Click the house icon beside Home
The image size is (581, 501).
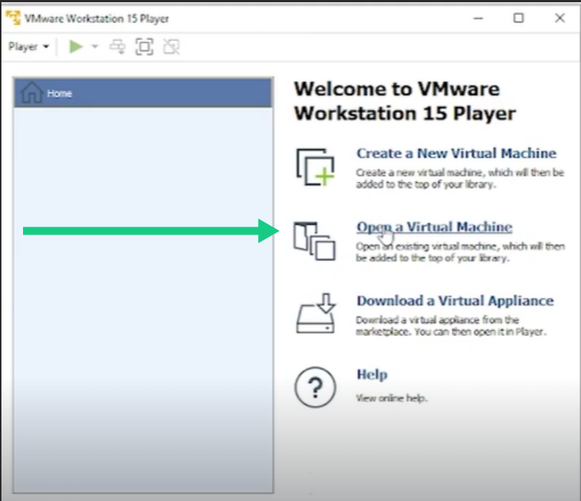(32, 92)
